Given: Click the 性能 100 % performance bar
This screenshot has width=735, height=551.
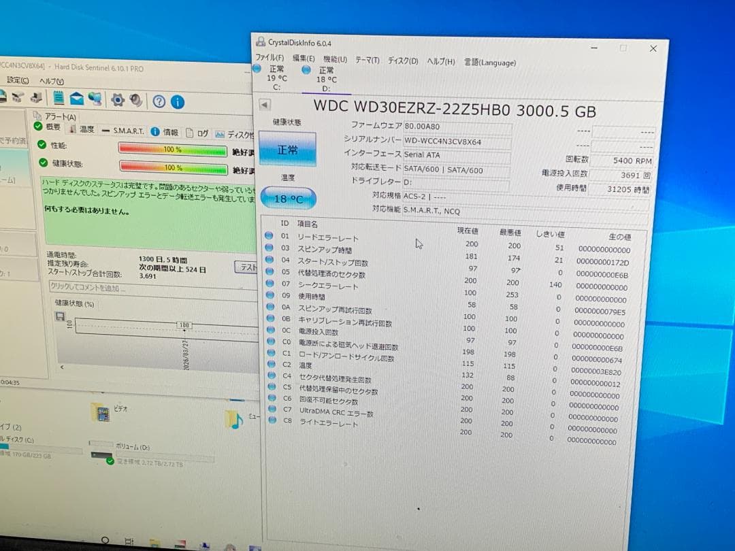Looking at the screenshot, I should pos(172,150).
